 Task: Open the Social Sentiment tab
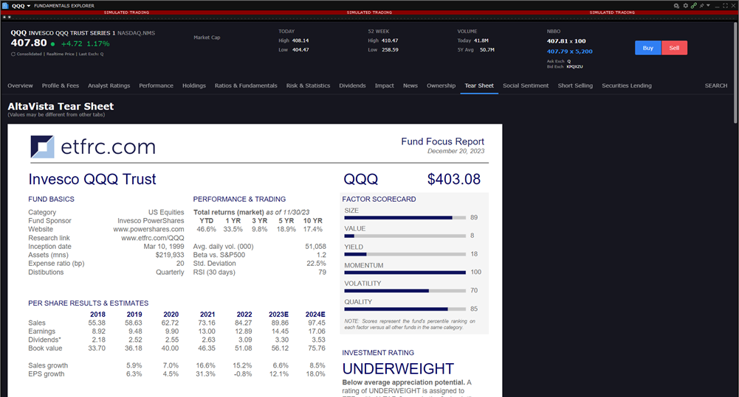click(526, 85)
